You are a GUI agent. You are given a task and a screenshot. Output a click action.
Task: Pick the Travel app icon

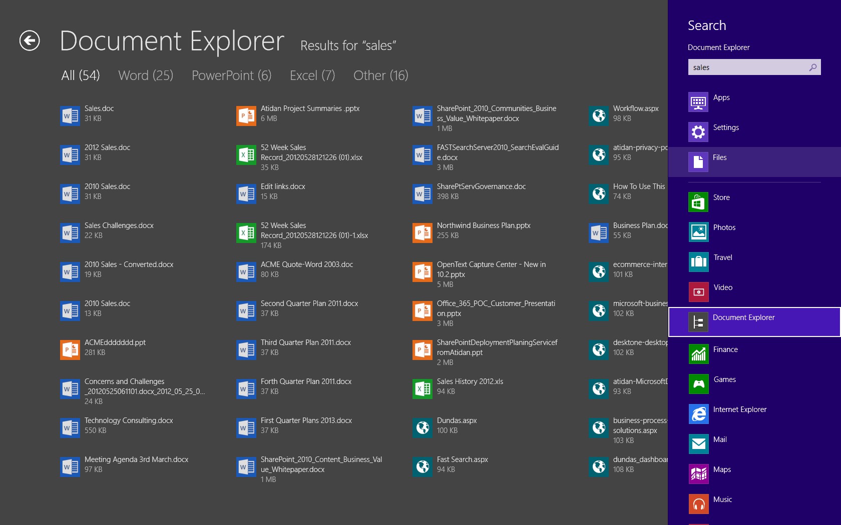[698, 262]
